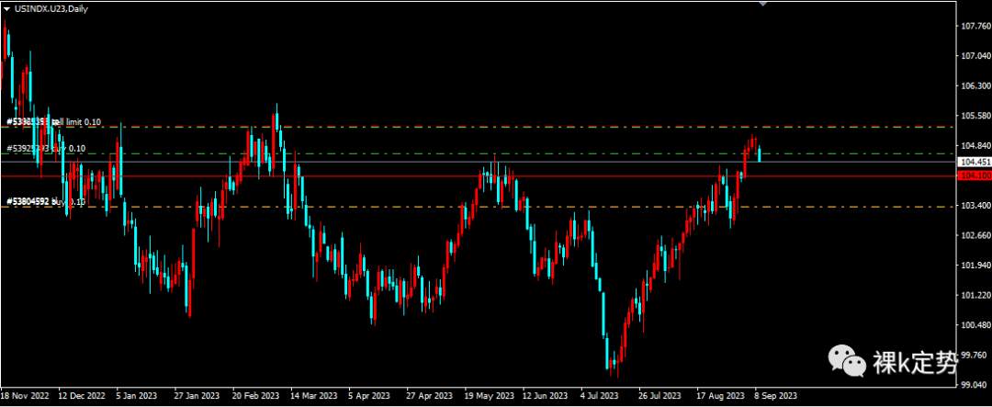Click the 14 Mar 2023 date label

pos(314,396)
